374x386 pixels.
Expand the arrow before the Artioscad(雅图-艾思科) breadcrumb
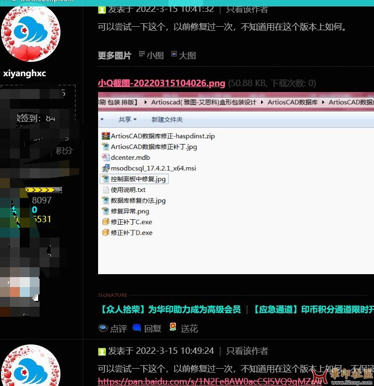click(x=146, y=102)
